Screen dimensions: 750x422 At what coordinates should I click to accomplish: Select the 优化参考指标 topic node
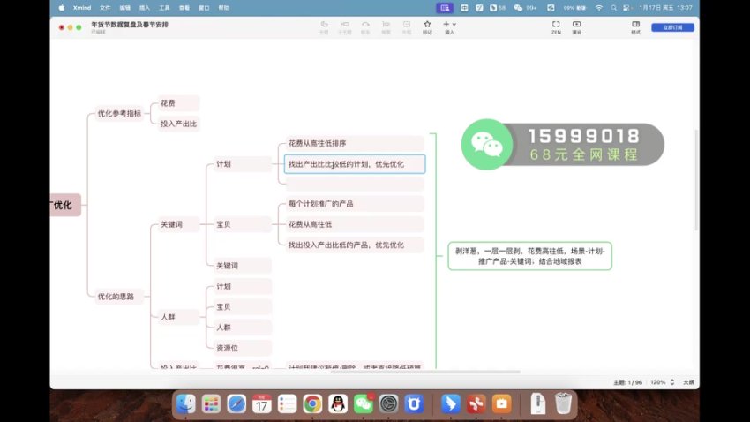pyautogui.click(x=119, y=114)
